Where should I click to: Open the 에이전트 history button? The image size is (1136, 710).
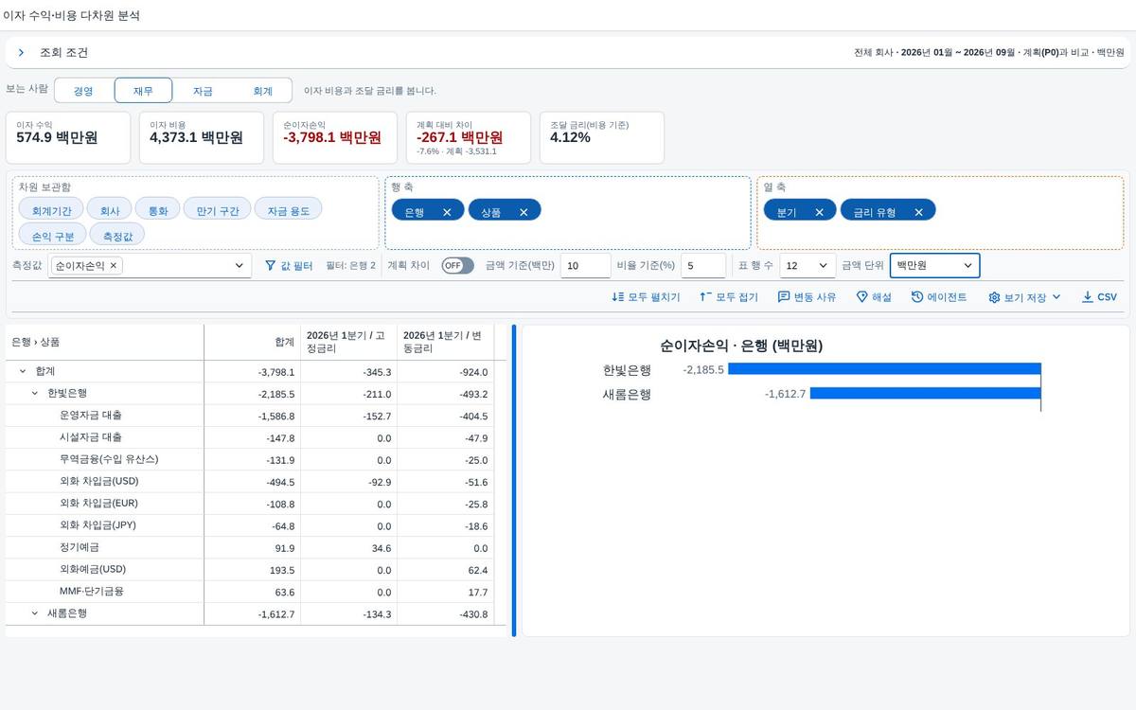(x=939, y=297)
